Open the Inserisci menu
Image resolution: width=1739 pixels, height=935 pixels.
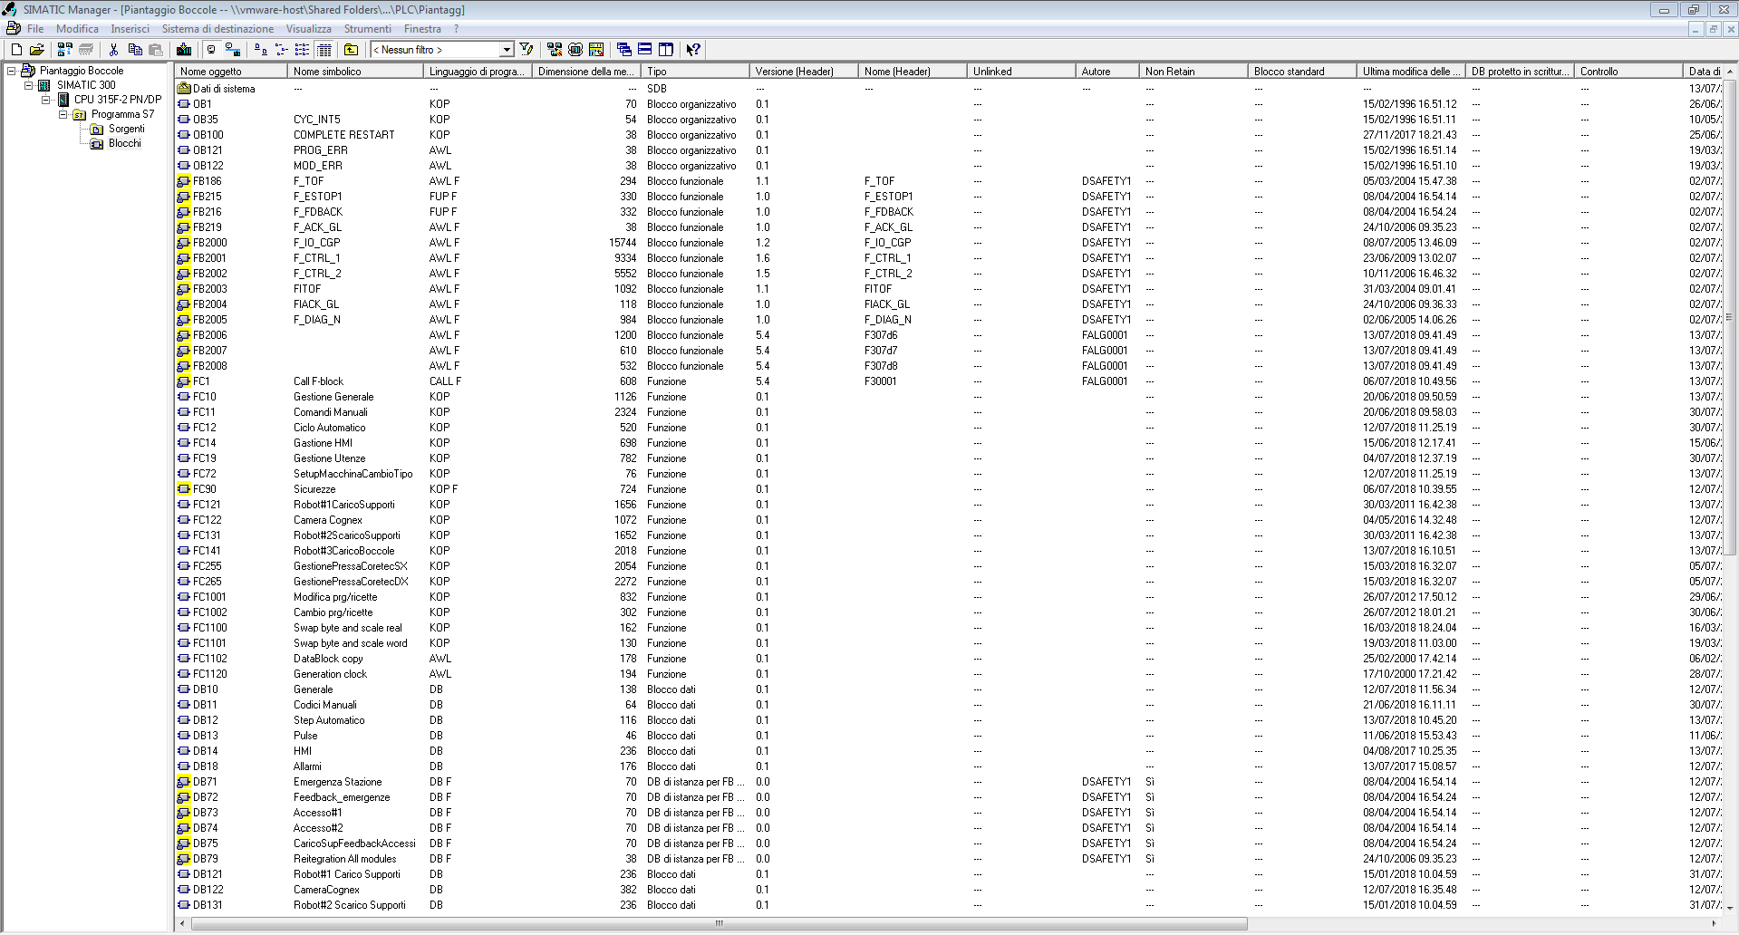pos(130,29)
